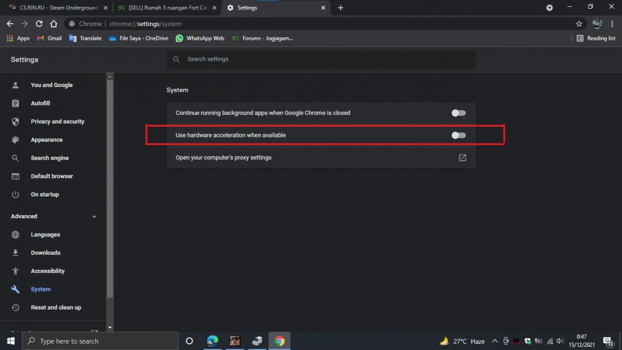Click the Reset history clock icon
Screen dimensions: 622x350
16,308
